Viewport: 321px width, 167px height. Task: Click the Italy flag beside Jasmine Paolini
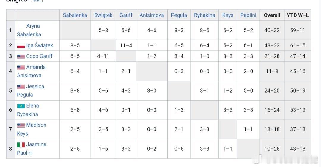pyautogui.click(x=21, y=145)
